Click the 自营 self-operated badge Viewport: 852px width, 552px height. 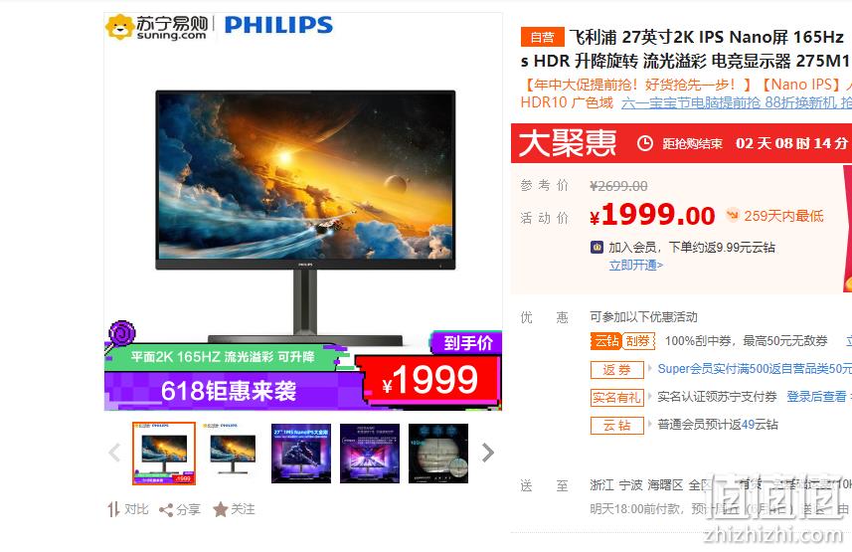[x=542, y=37]
